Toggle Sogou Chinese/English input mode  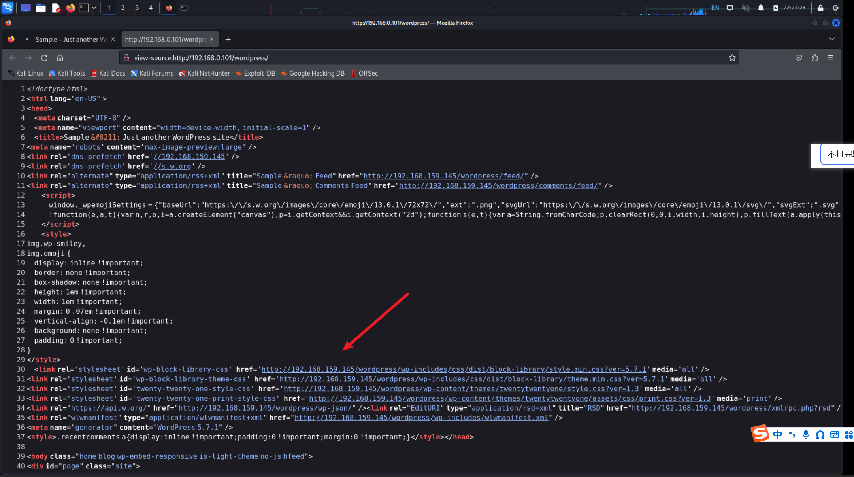click(777, 435)
